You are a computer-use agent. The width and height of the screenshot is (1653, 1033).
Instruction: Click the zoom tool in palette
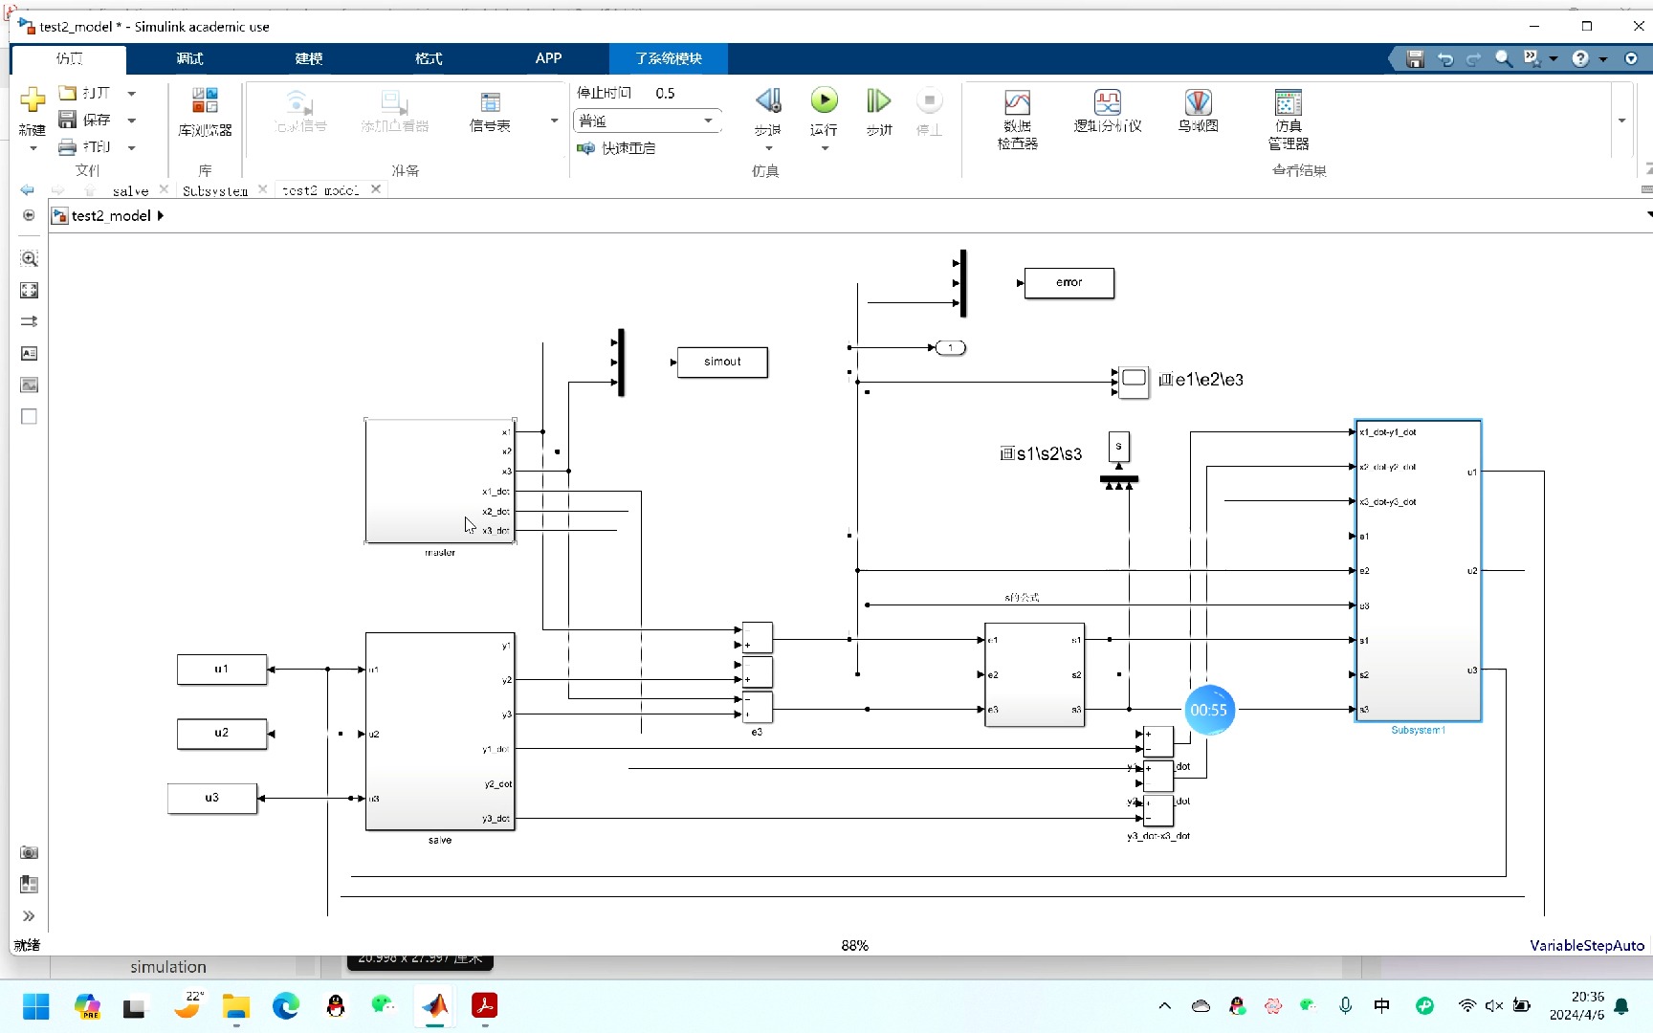[x=30, y=259]
